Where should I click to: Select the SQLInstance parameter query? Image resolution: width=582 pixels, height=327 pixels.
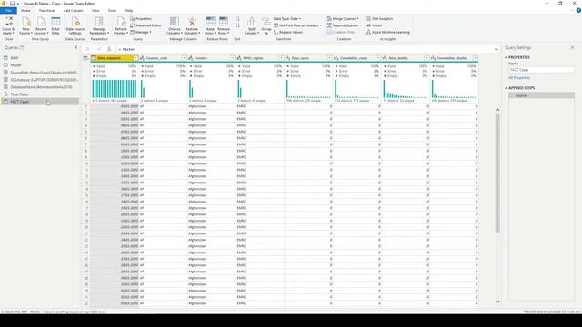pos(40,80)
